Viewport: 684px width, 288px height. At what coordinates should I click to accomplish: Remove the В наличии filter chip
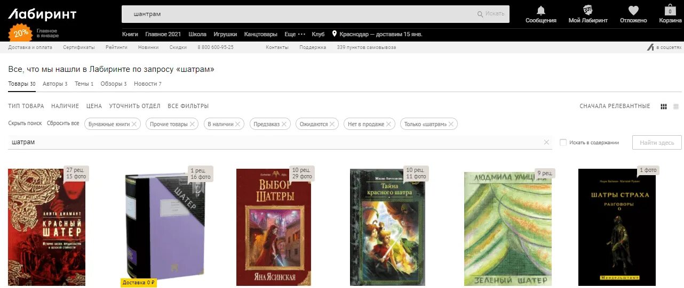click(238, 124)
